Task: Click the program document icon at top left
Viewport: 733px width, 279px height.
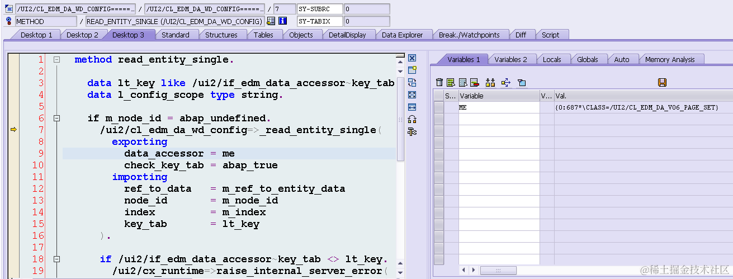Action: coord(9,9)
